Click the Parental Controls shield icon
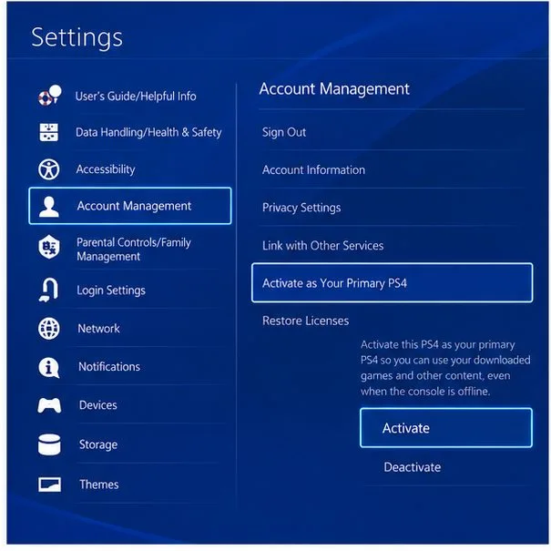Screen dimensions: 551x551 (49, 247)
